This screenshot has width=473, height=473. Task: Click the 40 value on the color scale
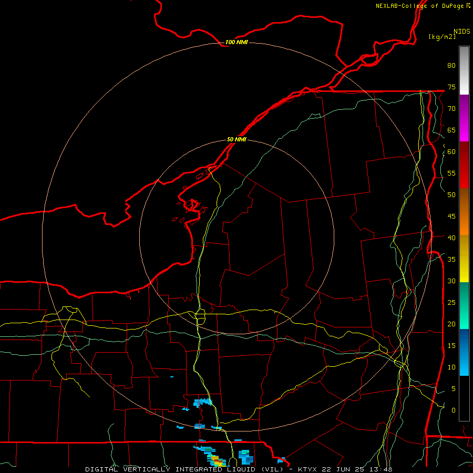click(451, 238)
